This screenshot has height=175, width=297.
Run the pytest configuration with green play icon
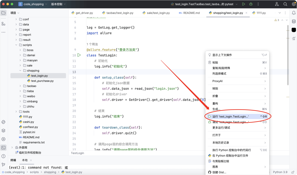point(244,4)
